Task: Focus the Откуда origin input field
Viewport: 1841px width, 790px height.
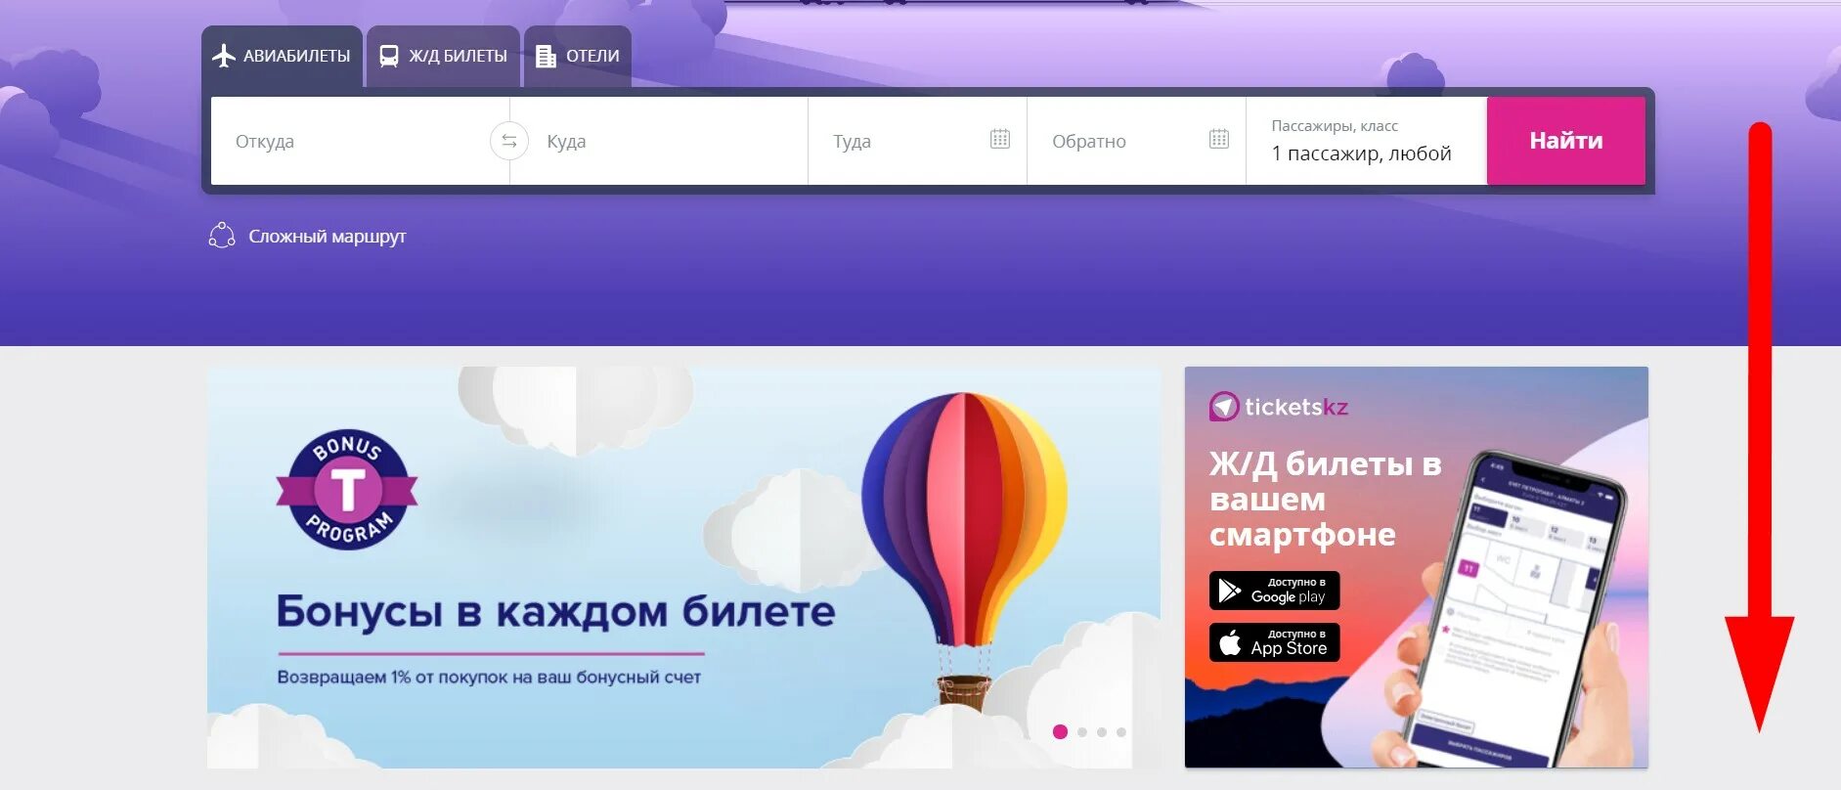Action: [x=352, y=141]
